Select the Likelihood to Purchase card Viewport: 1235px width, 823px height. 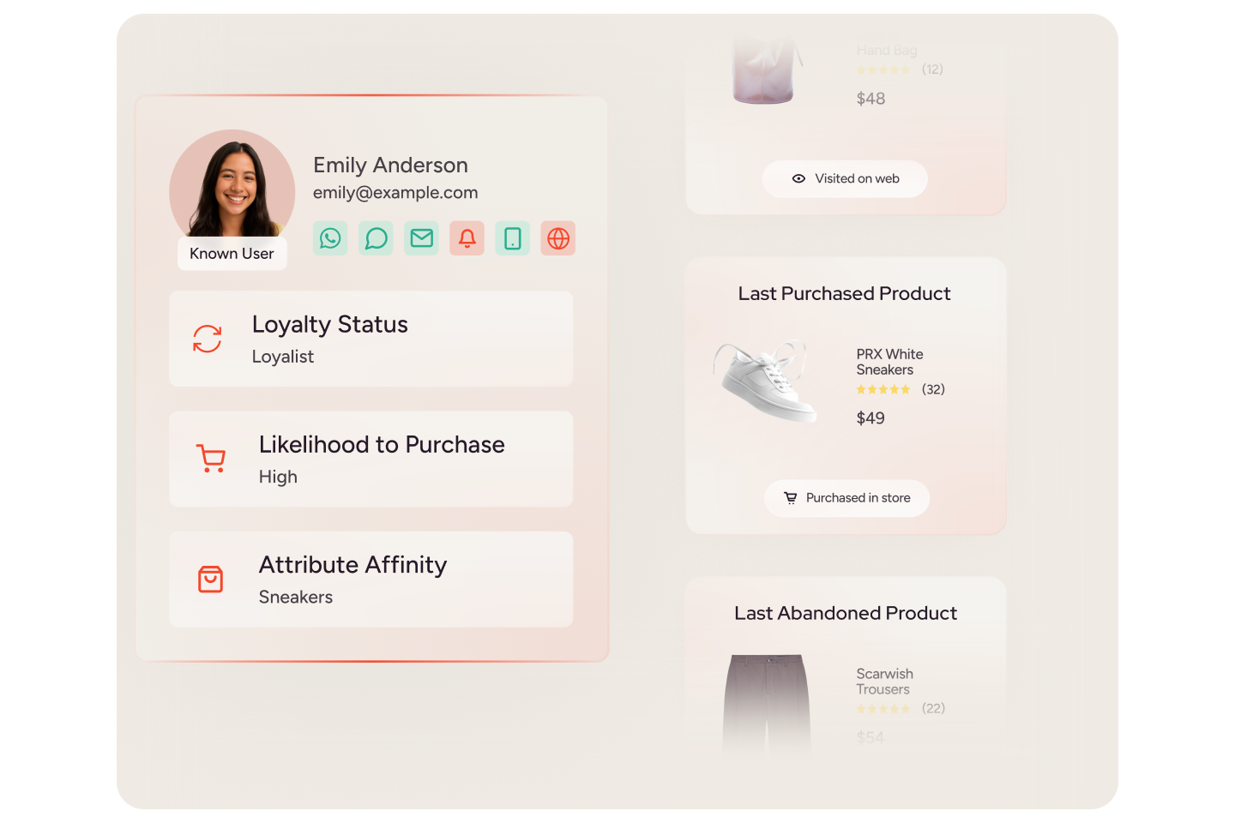[x=371, y=460]
